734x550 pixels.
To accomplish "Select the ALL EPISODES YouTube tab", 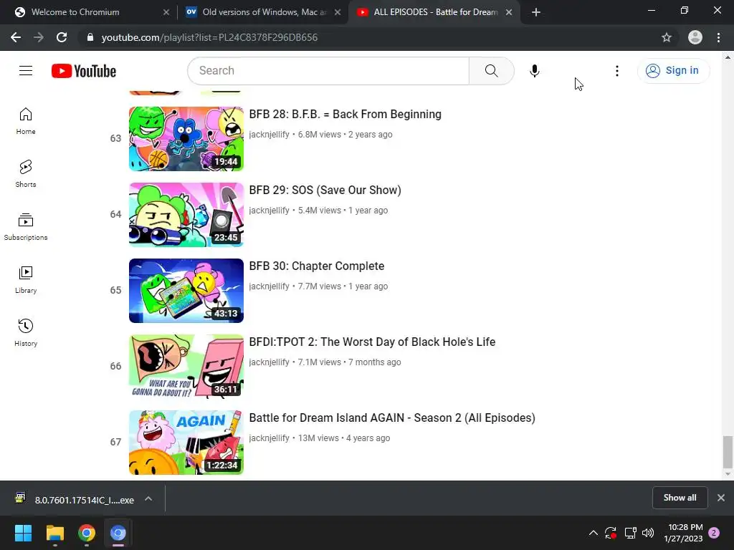I will click(x=435, y=12).
